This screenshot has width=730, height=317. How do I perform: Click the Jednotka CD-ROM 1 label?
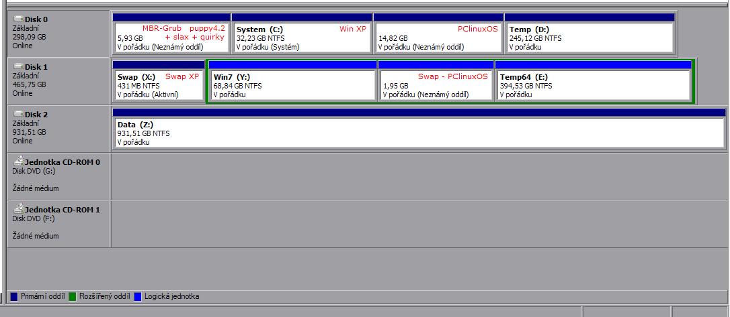tap(63, 209)
